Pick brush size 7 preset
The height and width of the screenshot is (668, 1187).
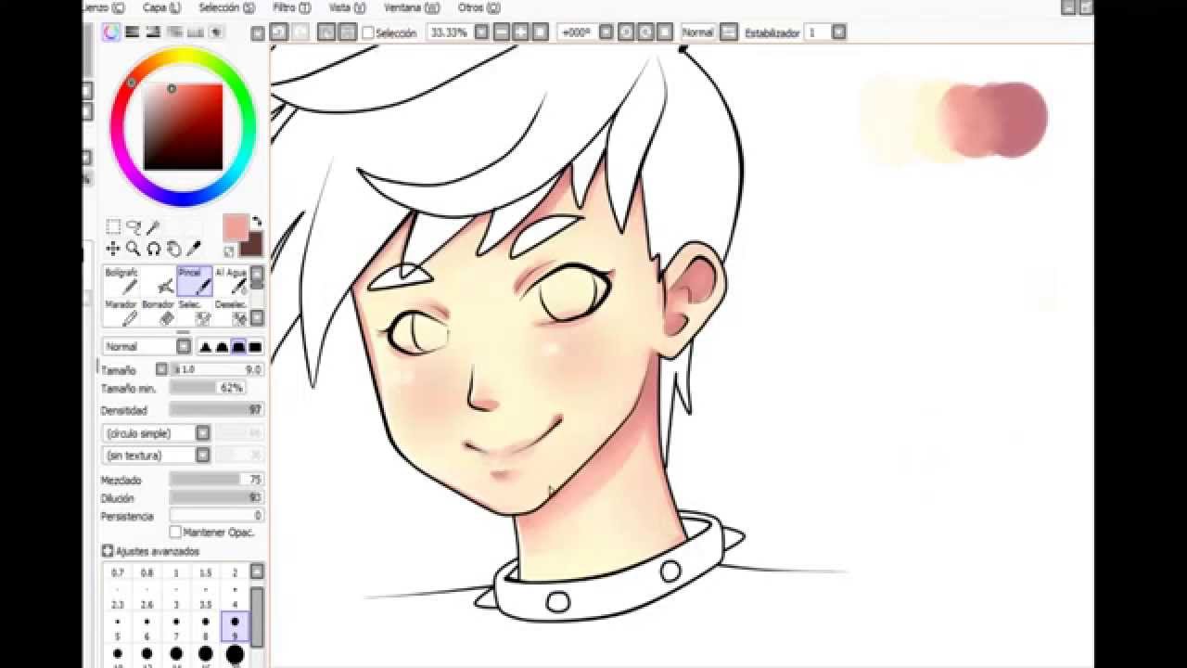pos(176,628)
